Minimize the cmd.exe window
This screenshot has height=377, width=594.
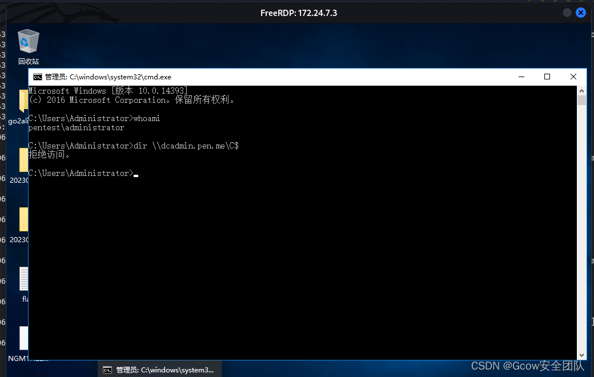pos(521,77)
